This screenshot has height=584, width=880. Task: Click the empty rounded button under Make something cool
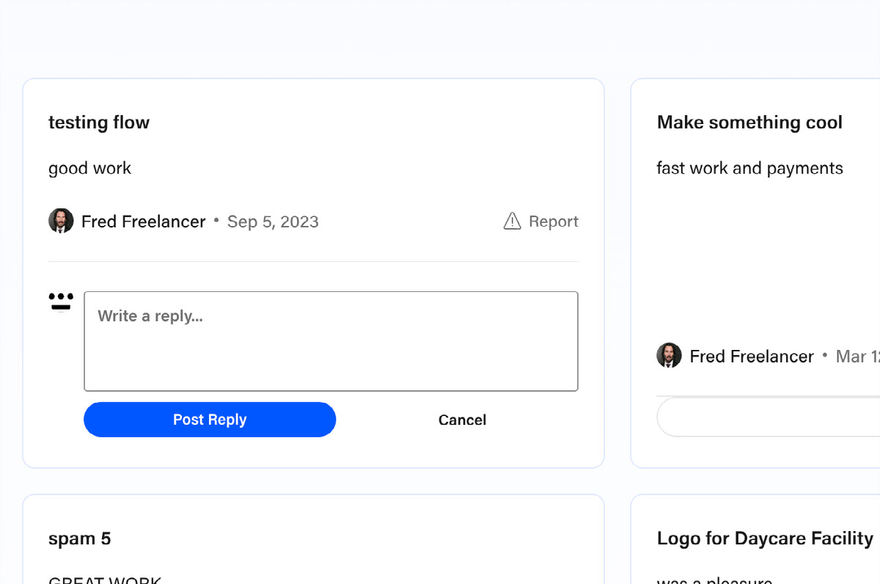pos(769,417)
